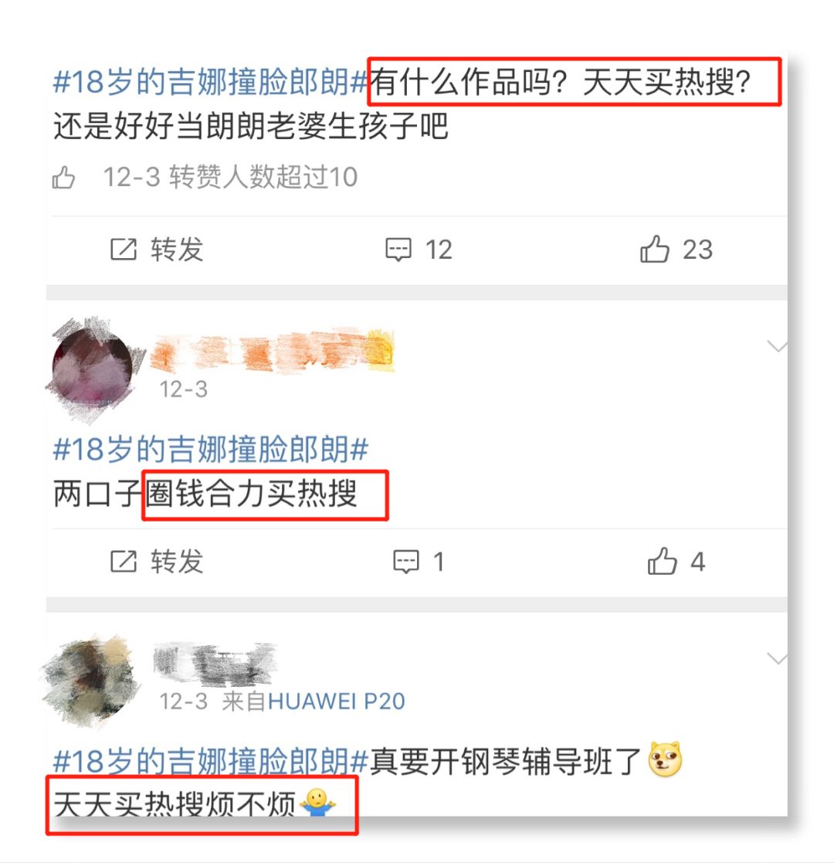Expand the chevron menu on the HUAWEI P20 post
Image resolution: width=834 pixels, height=863 pixels.
(777, 658)
